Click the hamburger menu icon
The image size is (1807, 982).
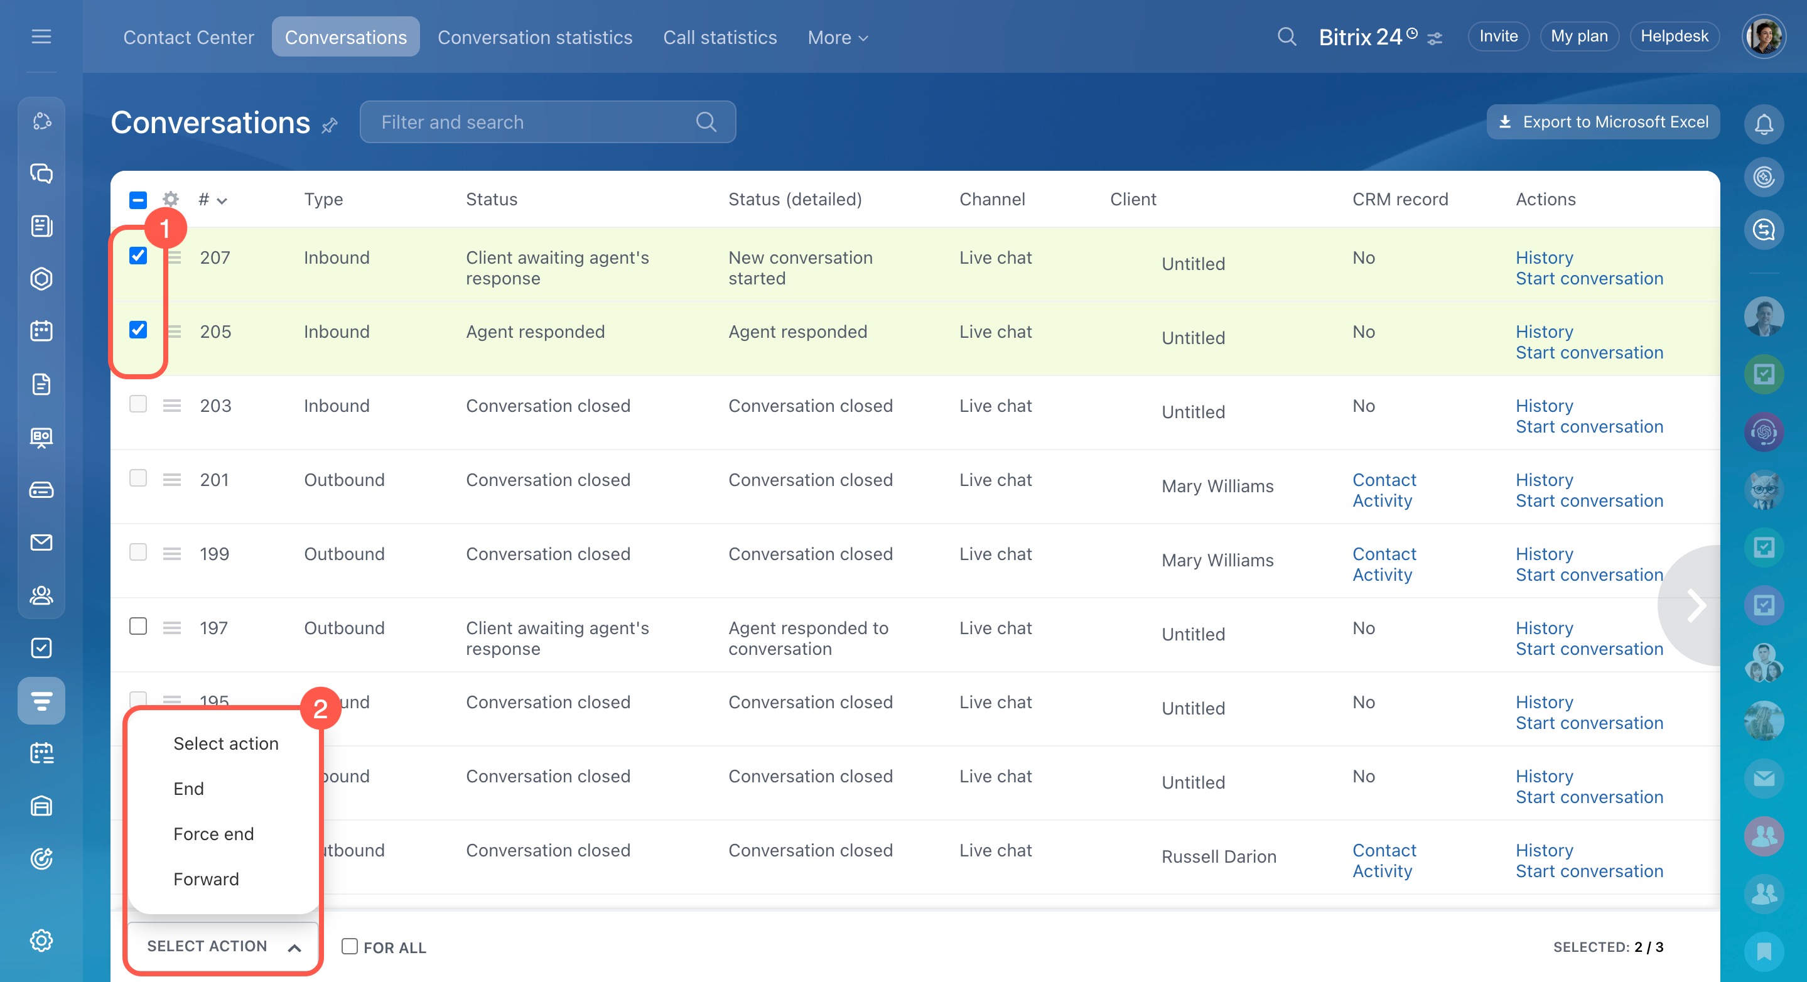[x=41, y=36]
